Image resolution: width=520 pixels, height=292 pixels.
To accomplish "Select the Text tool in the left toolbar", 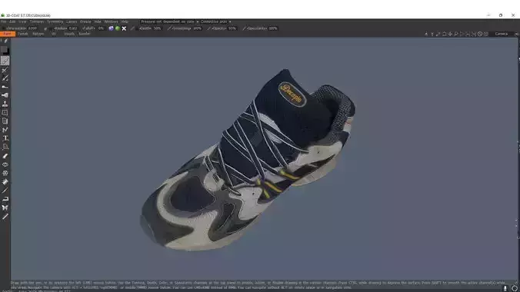I will [5, 138].
